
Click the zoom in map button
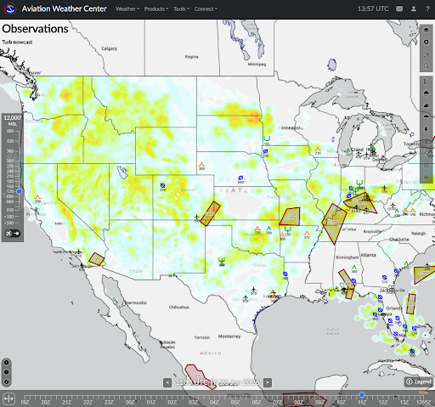click(x=6, y=363)
